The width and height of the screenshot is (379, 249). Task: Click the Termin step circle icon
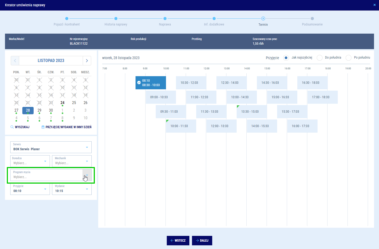click(x=263, y=18)
